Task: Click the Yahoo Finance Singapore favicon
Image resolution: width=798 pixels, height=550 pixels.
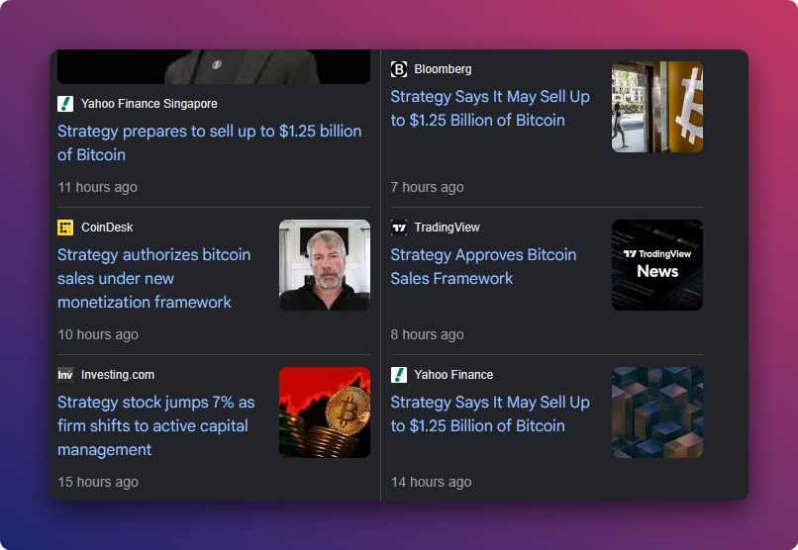Action: [x=65, y=104]
